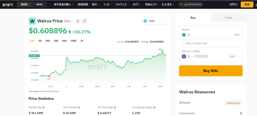Open the 相場情報 menu item
Image resolution: width=257 pixels, height=116 pixels.
pyautogui.click(x=83, y=5)
